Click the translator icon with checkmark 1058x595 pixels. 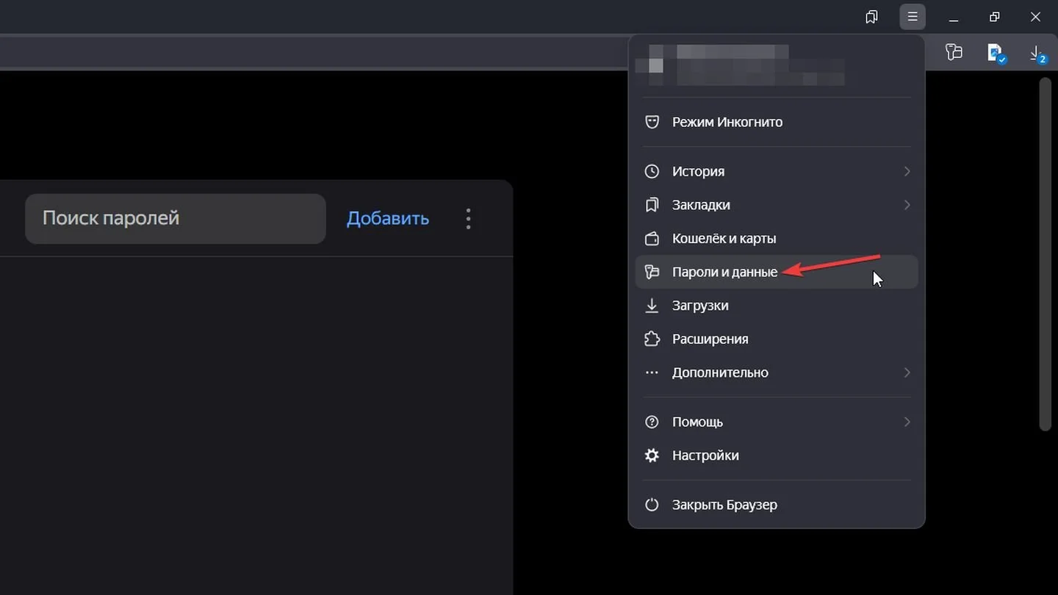tap(996, 53)
